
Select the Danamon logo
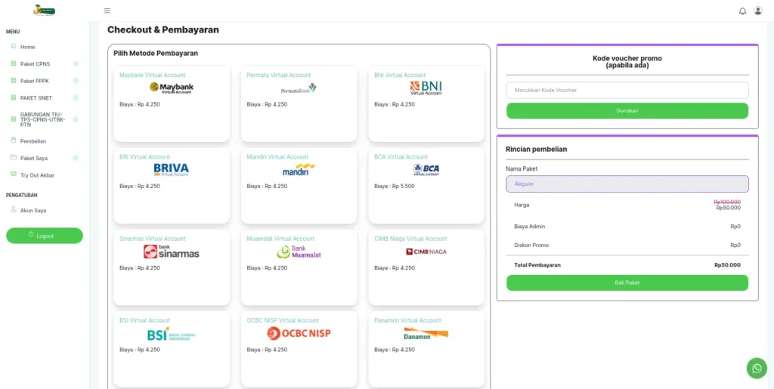426,334
